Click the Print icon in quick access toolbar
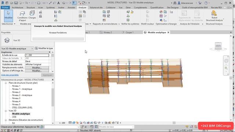235x132 pixels. pyautogui.click(x=39, y=3)
